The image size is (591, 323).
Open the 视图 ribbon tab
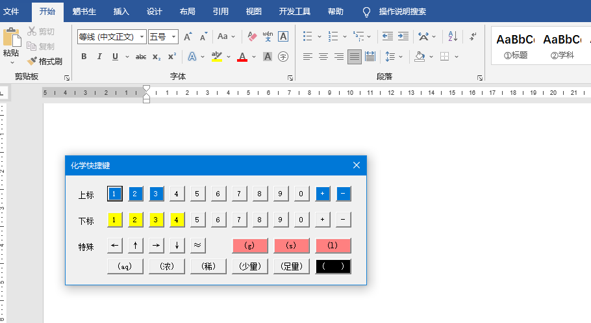click(x=254, y=12)
